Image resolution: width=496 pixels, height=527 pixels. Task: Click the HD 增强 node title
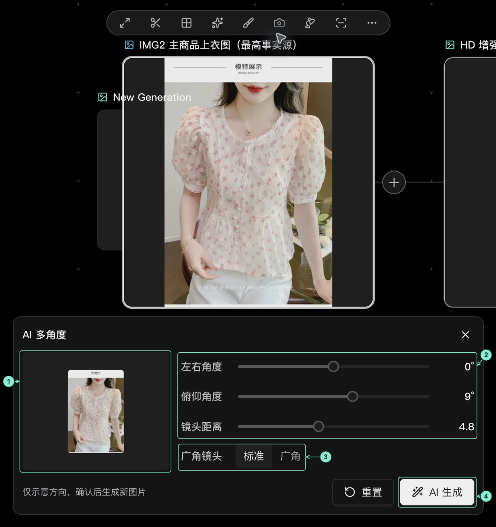click(478, 45)
